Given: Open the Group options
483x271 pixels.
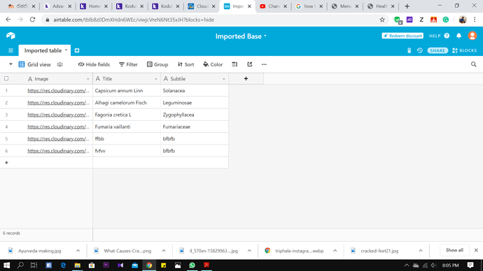Looking at the screenshot, I should pyautogui.click(x=157, y=64).
